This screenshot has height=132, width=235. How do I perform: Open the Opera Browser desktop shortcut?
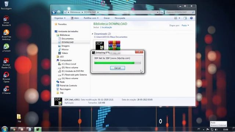click(x=6, y=77)
